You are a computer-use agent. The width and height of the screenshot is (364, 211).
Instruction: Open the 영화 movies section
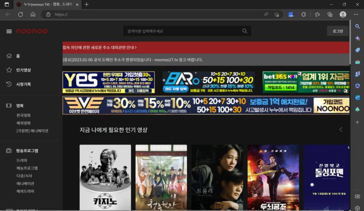(20, 105)
